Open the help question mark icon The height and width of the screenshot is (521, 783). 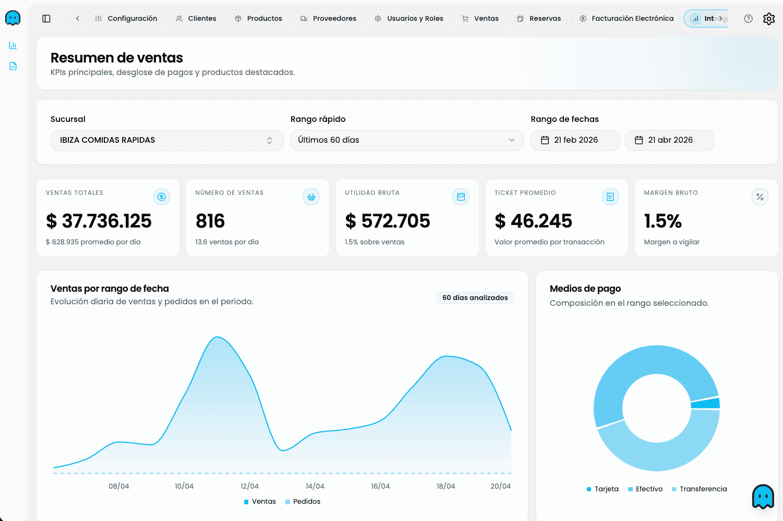748,18
